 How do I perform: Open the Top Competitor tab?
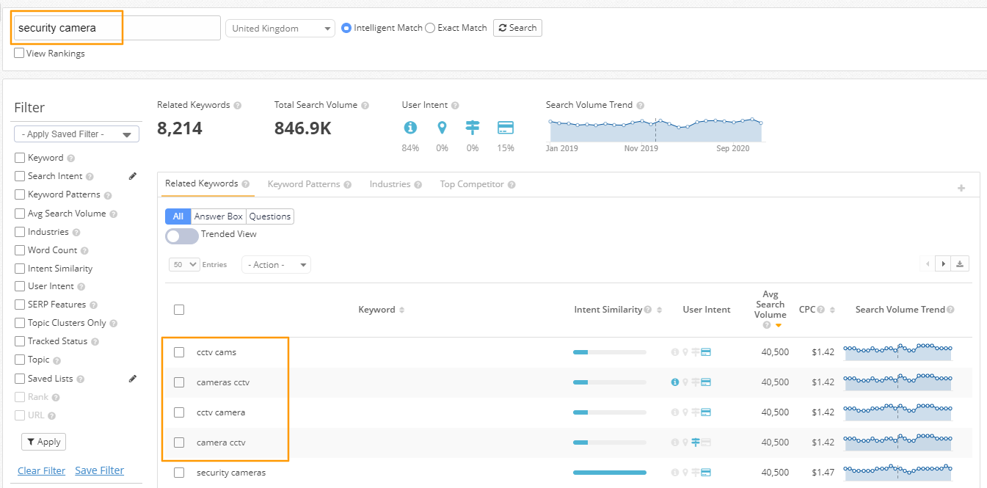point(473,184)
